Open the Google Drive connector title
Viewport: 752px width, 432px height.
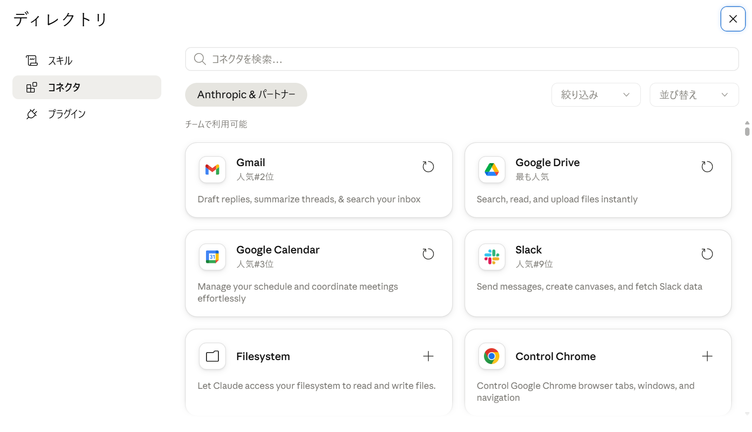tap(547, 163)
